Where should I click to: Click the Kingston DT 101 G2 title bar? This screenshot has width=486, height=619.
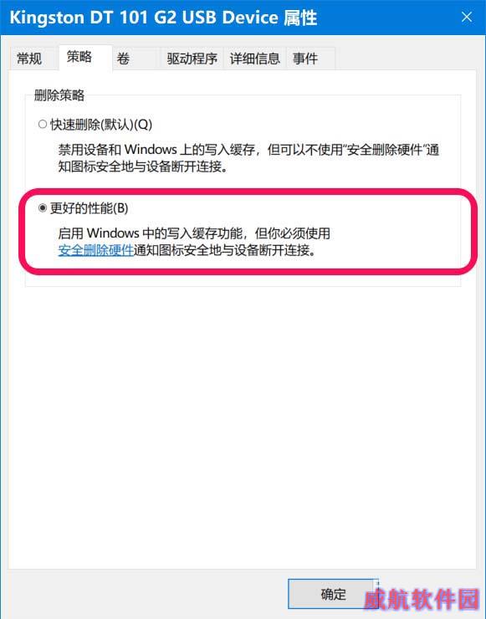(163, 18)
